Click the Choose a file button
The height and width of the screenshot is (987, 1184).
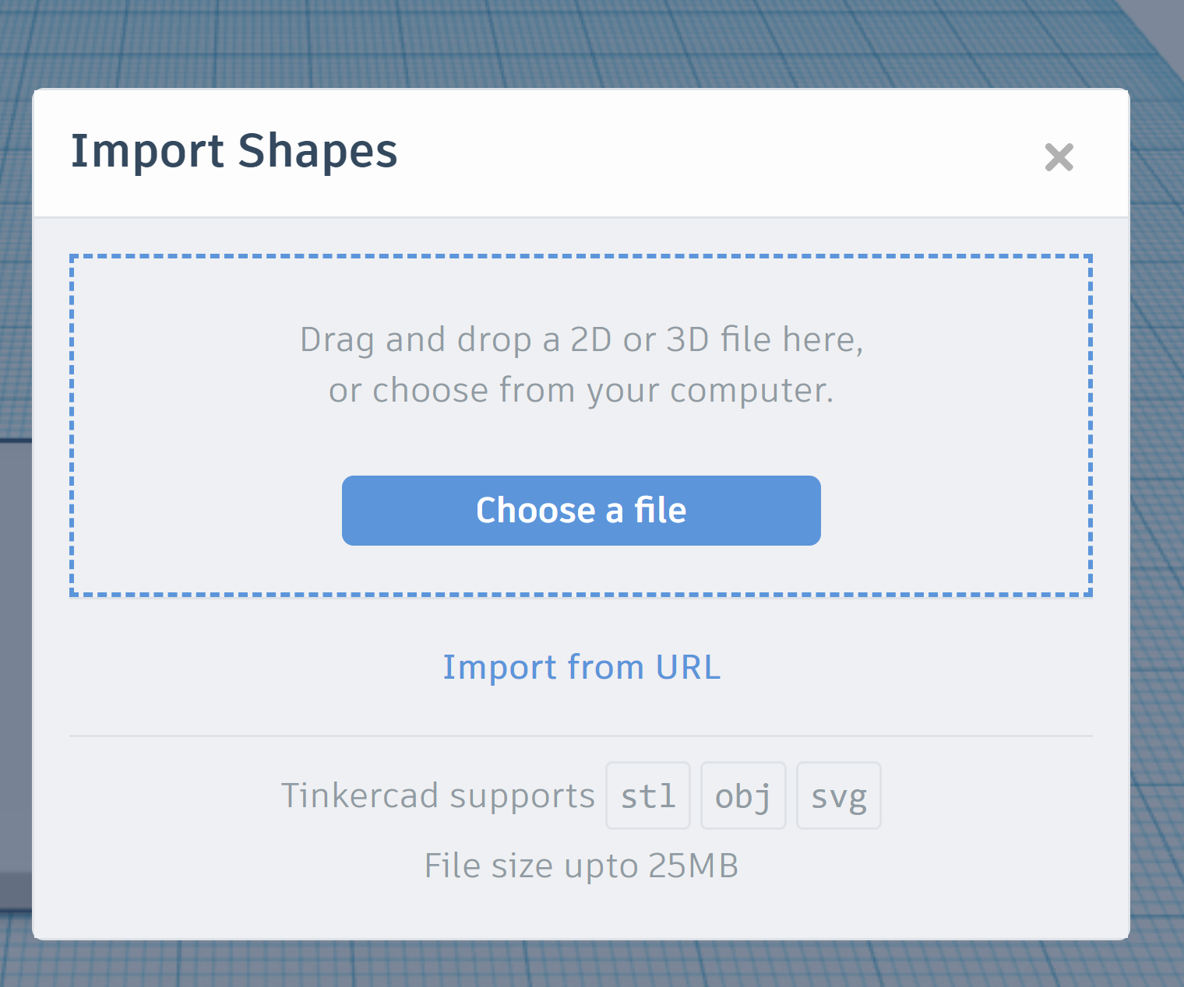[x=581, y=511]
